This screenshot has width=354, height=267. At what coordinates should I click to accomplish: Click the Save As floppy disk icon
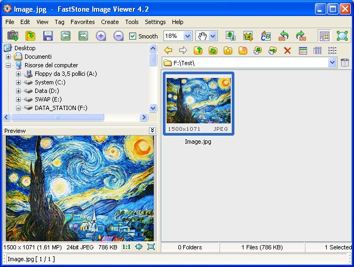click(x=48, y=36)
